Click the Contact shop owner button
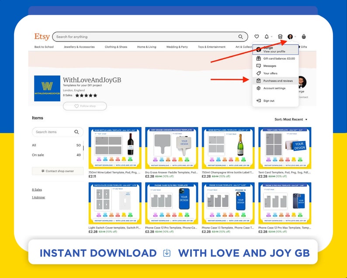This screenshot has width=347, height=278. [x=58, y=171]
